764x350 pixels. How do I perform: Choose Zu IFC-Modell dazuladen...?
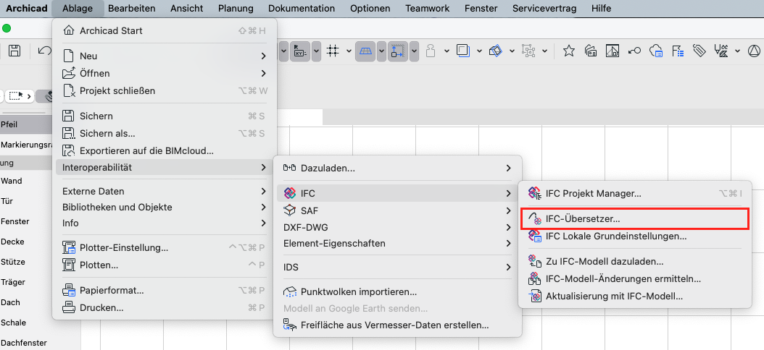pos(635,262)
